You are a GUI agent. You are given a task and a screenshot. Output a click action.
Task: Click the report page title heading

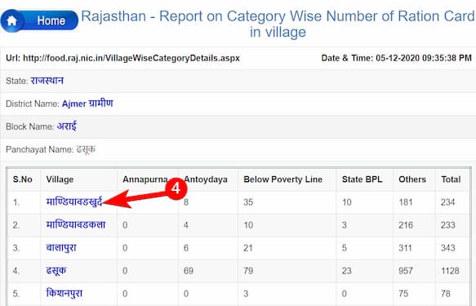(278, 24)
